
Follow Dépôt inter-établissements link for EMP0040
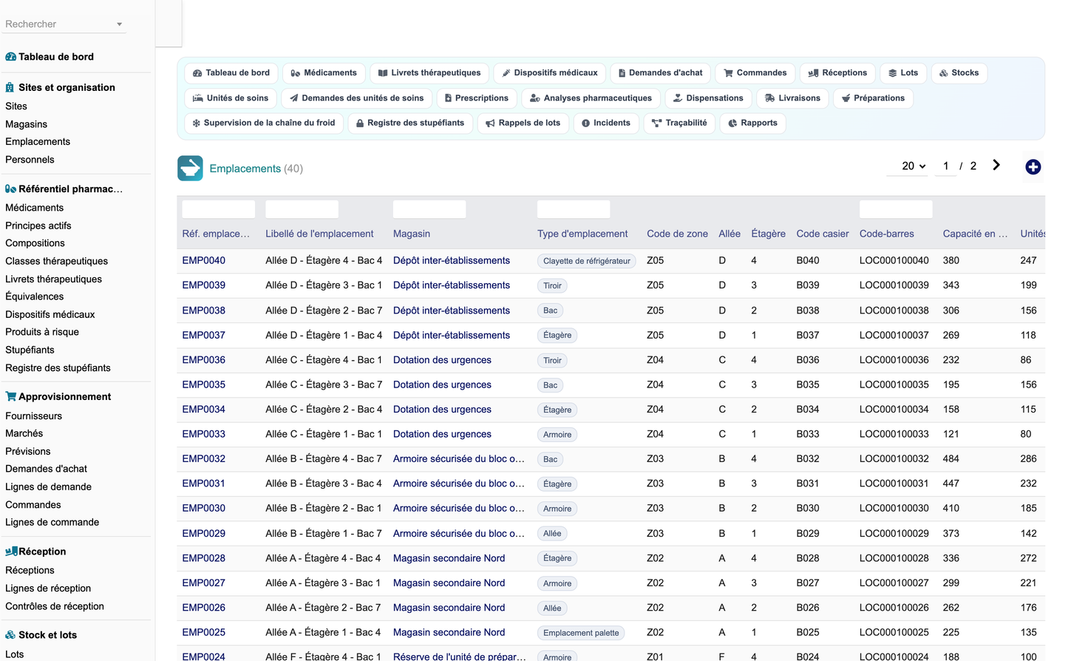[x=452, y=260]
